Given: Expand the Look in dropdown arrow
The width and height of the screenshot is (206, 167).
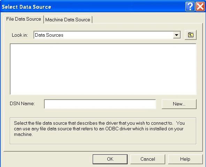Looking at the screenshot, I should point(177,35).
